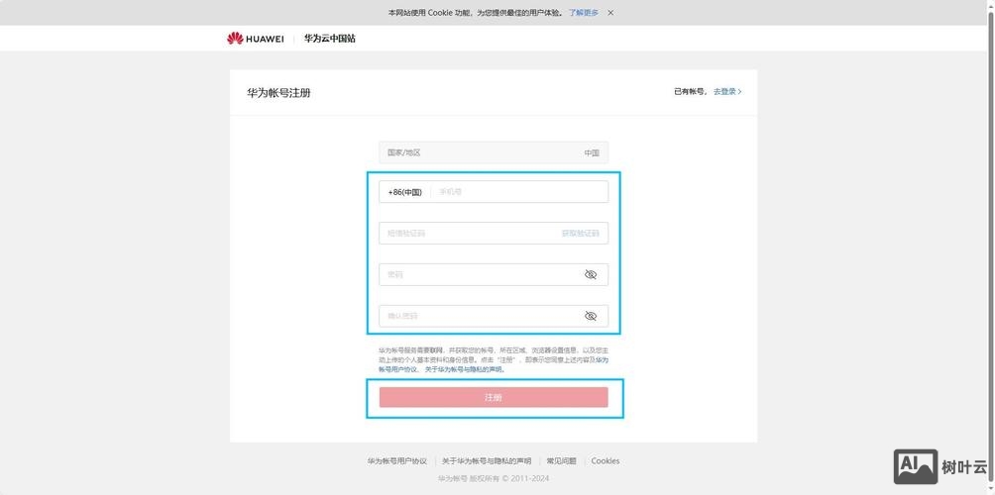
Task: Go to login via 去登录 link
Action: pos(727,91)
